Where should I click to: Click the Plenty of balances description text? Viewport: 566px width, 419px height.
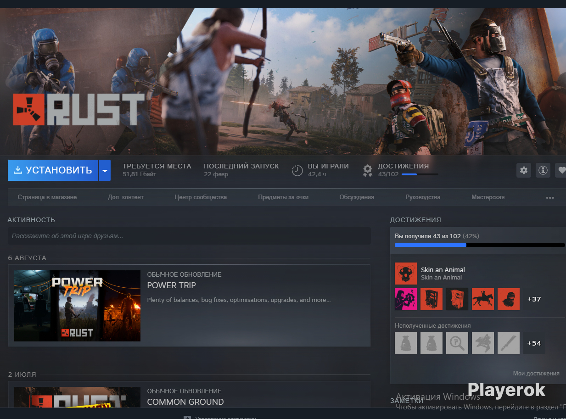pos(239,300)
